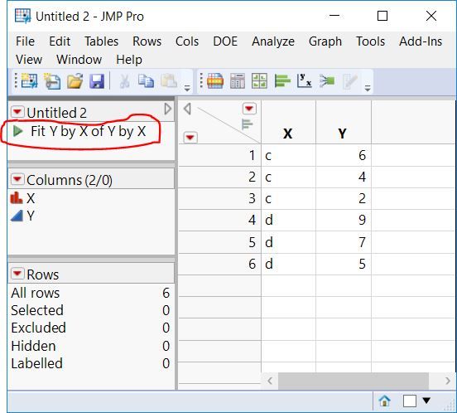Open the home window icon in status bar
The height and width of the screenshot is (413, 457).
point(384,401)
